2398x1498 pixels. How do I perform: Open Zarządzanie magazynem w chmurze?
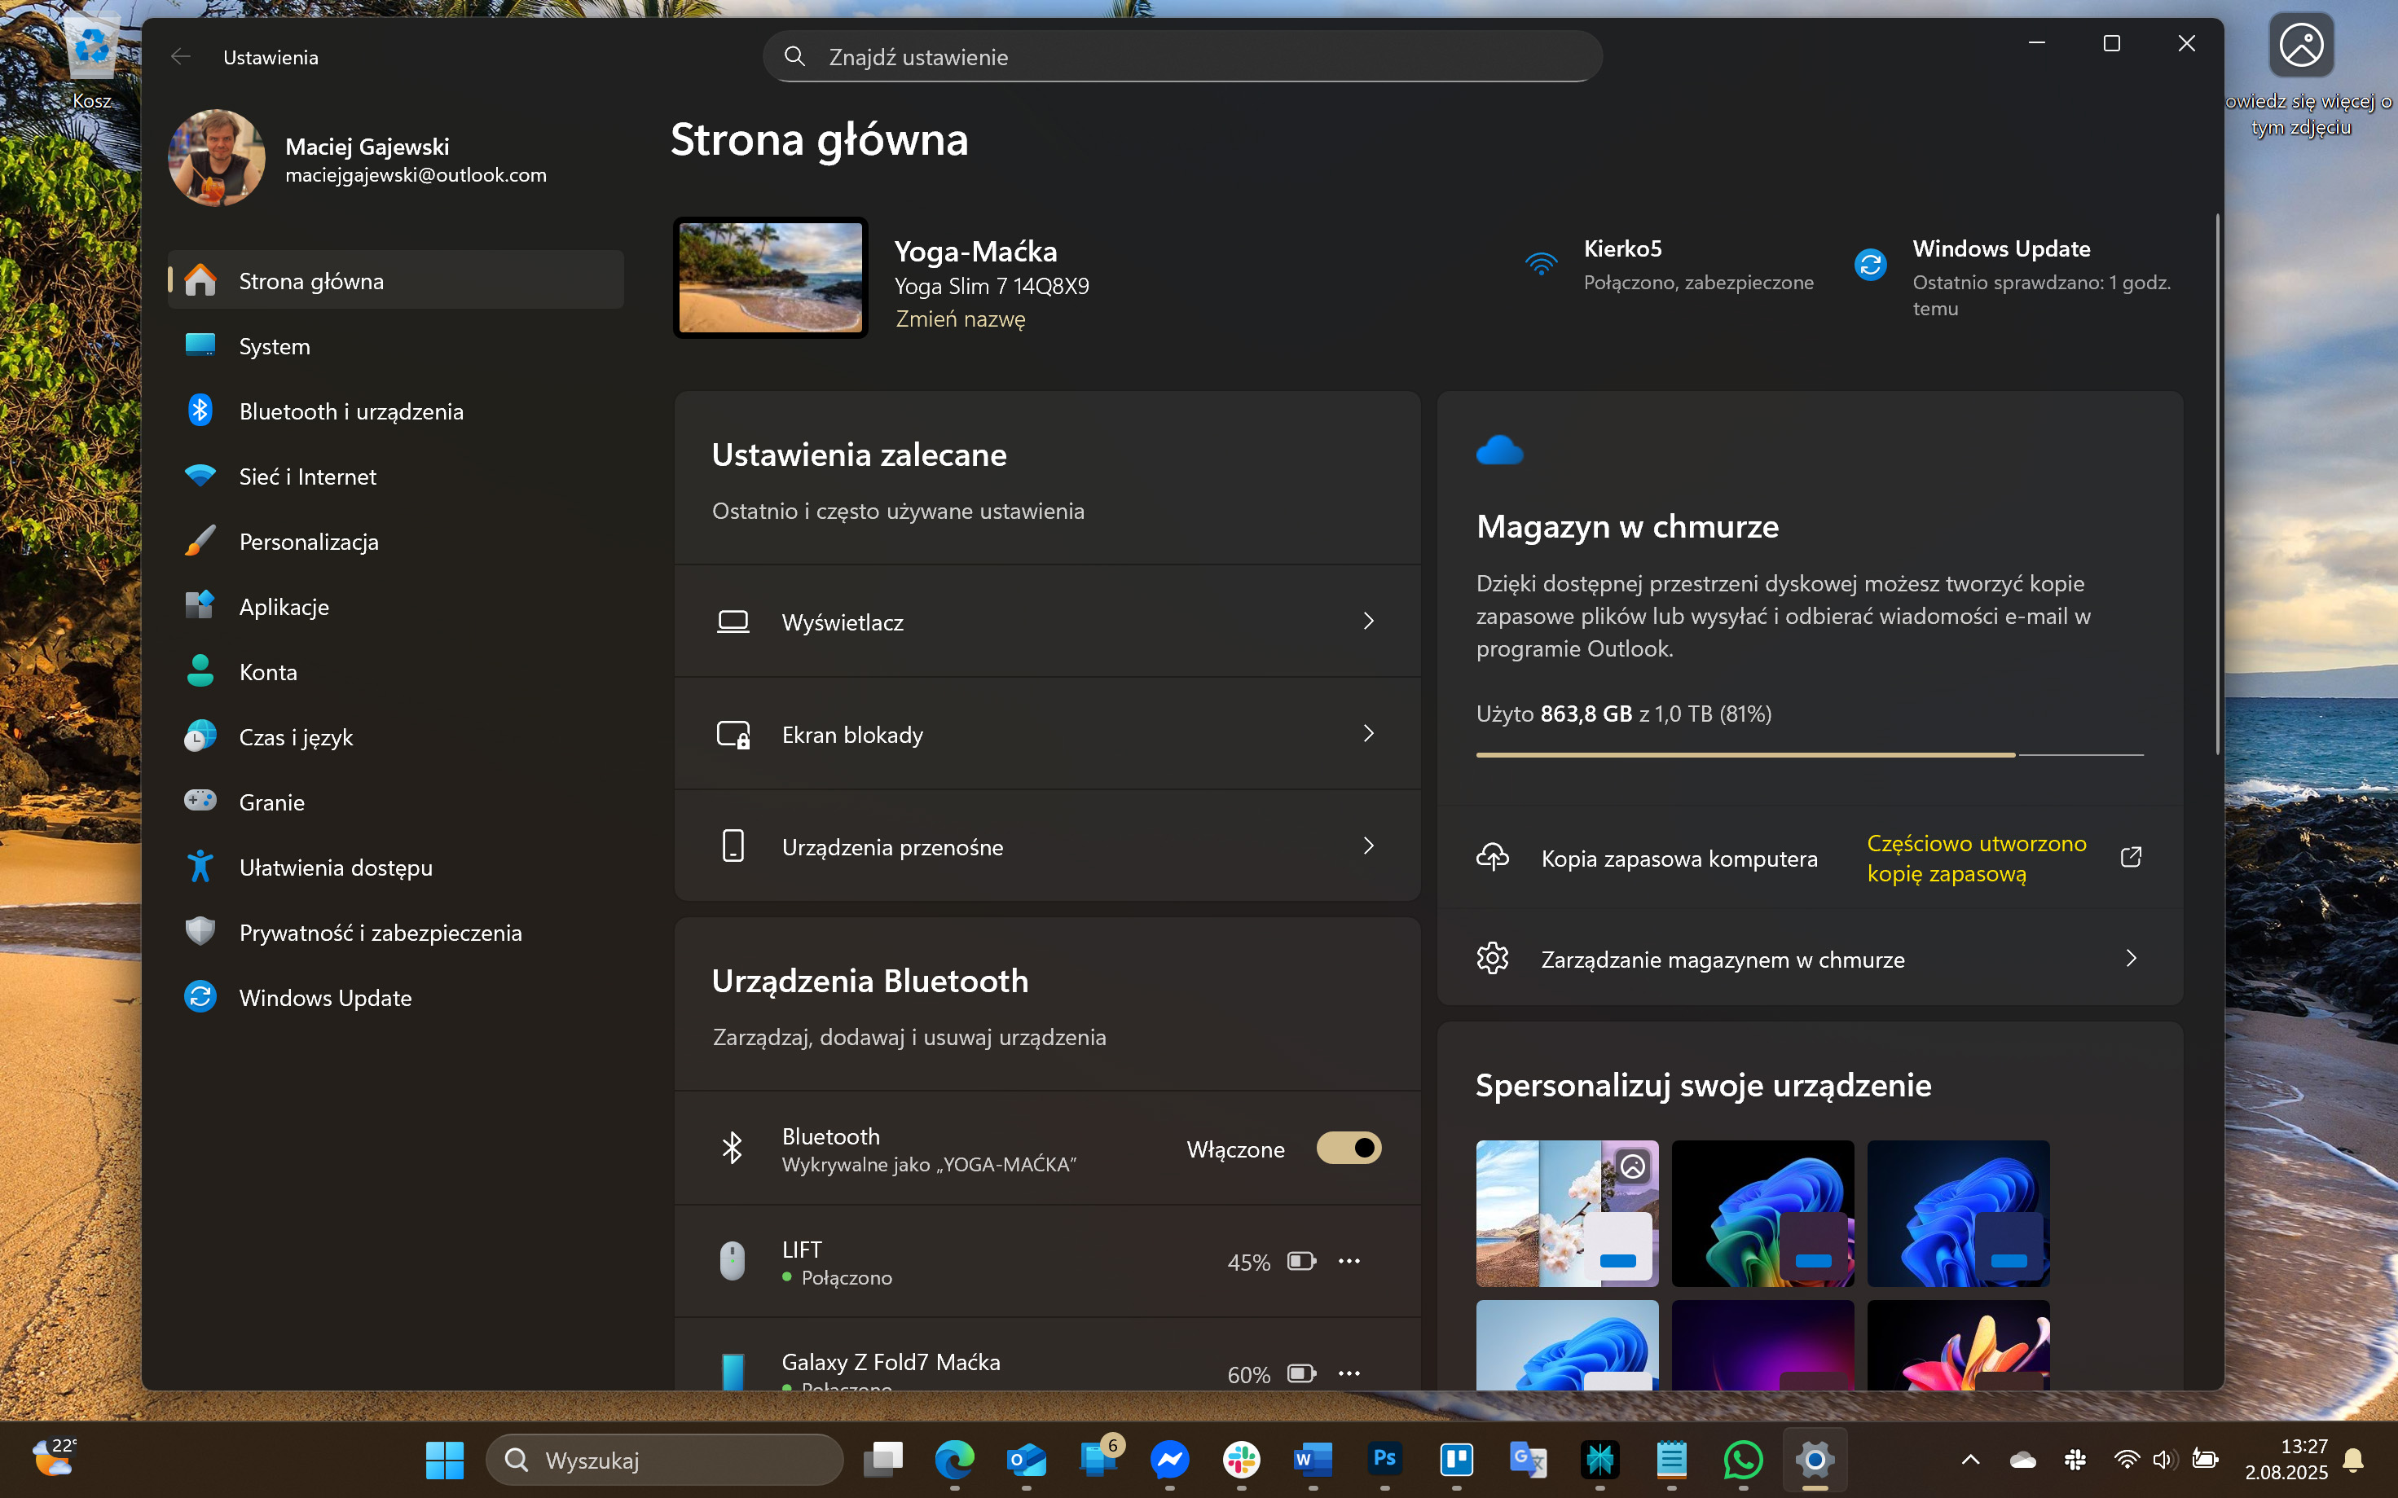1810,958
